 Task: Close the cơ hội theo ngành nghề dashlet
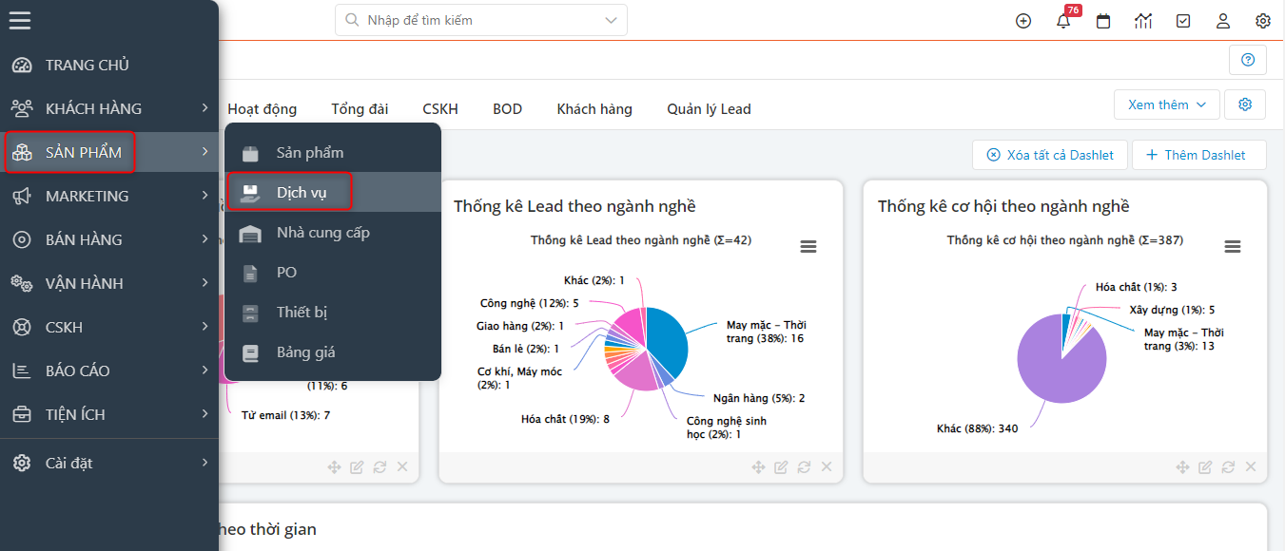(1250, 466)
